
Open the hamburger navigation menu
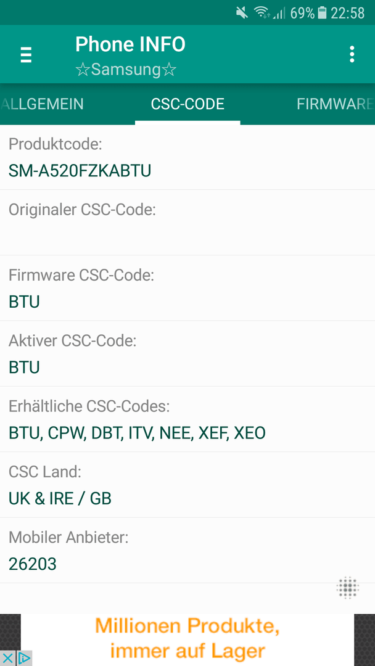coord(26,54)
